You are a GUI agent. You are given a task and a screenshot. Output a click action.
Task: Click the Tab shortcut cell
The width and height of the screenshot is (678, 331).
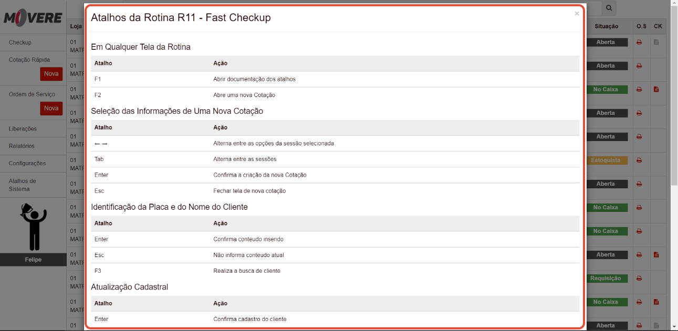[x=99, y=159]
